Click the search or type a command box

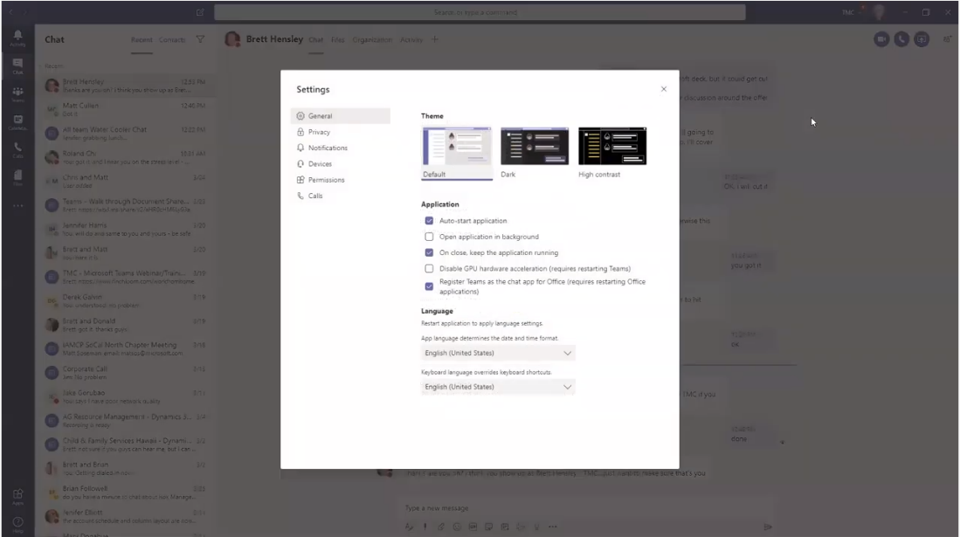(480, 12)
